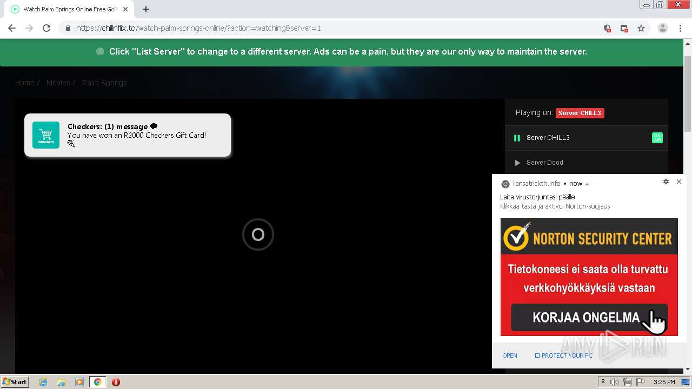The height and width of the screenshot is (389, 692).
Task: Go back using browser back arrow
Action: click(x=12, y=28)
